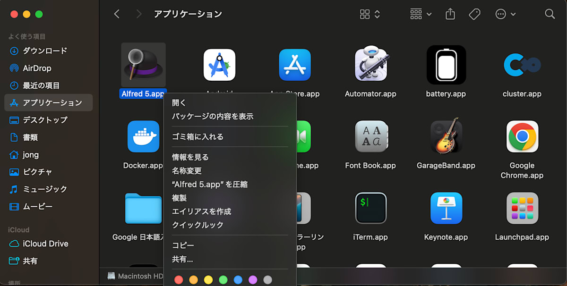The height and width of the screenshot is (286, 567).
Task: Apply the yellow tag color
Action: click(x=208, y=280)
